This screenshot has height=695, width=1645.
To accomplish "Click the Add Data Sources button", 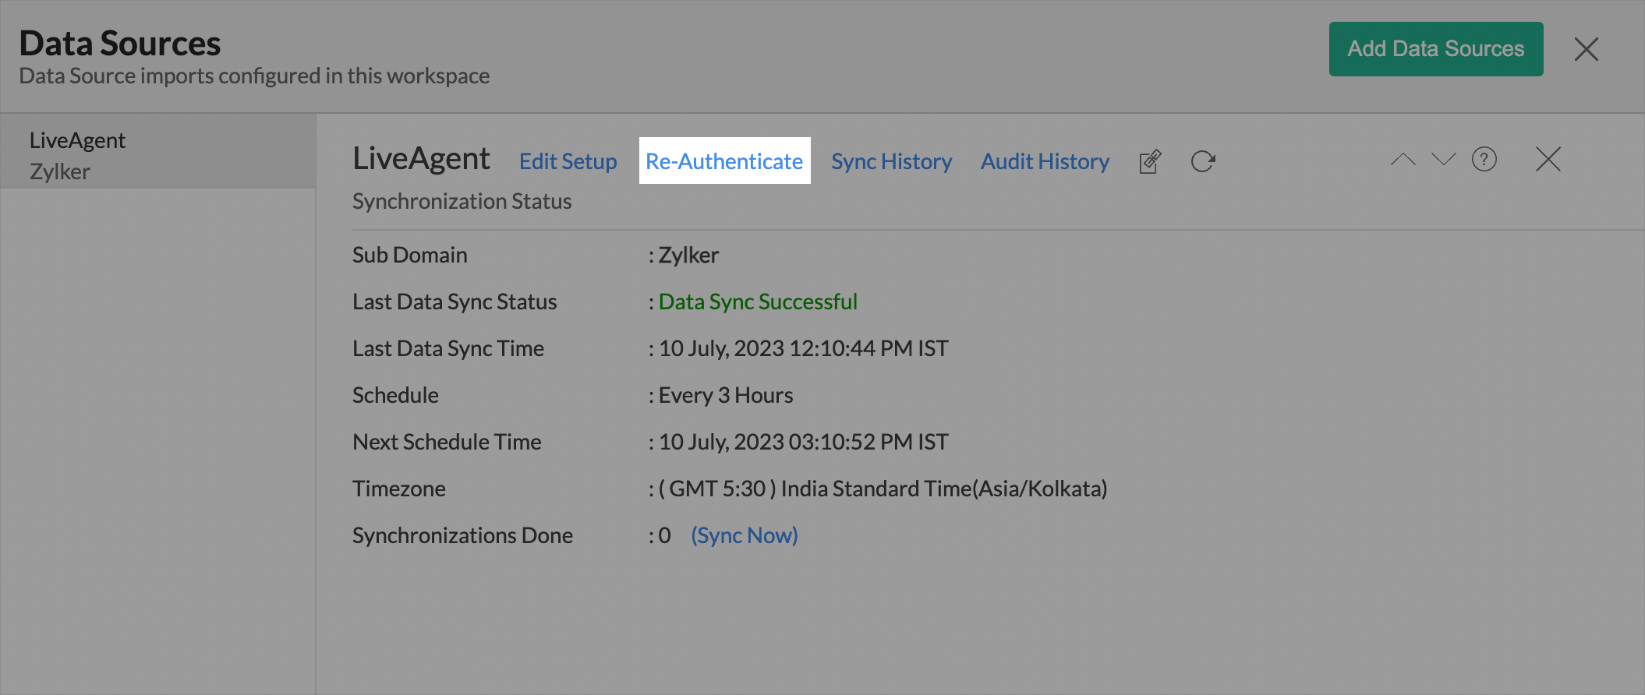I will [x=1435, y=49].
